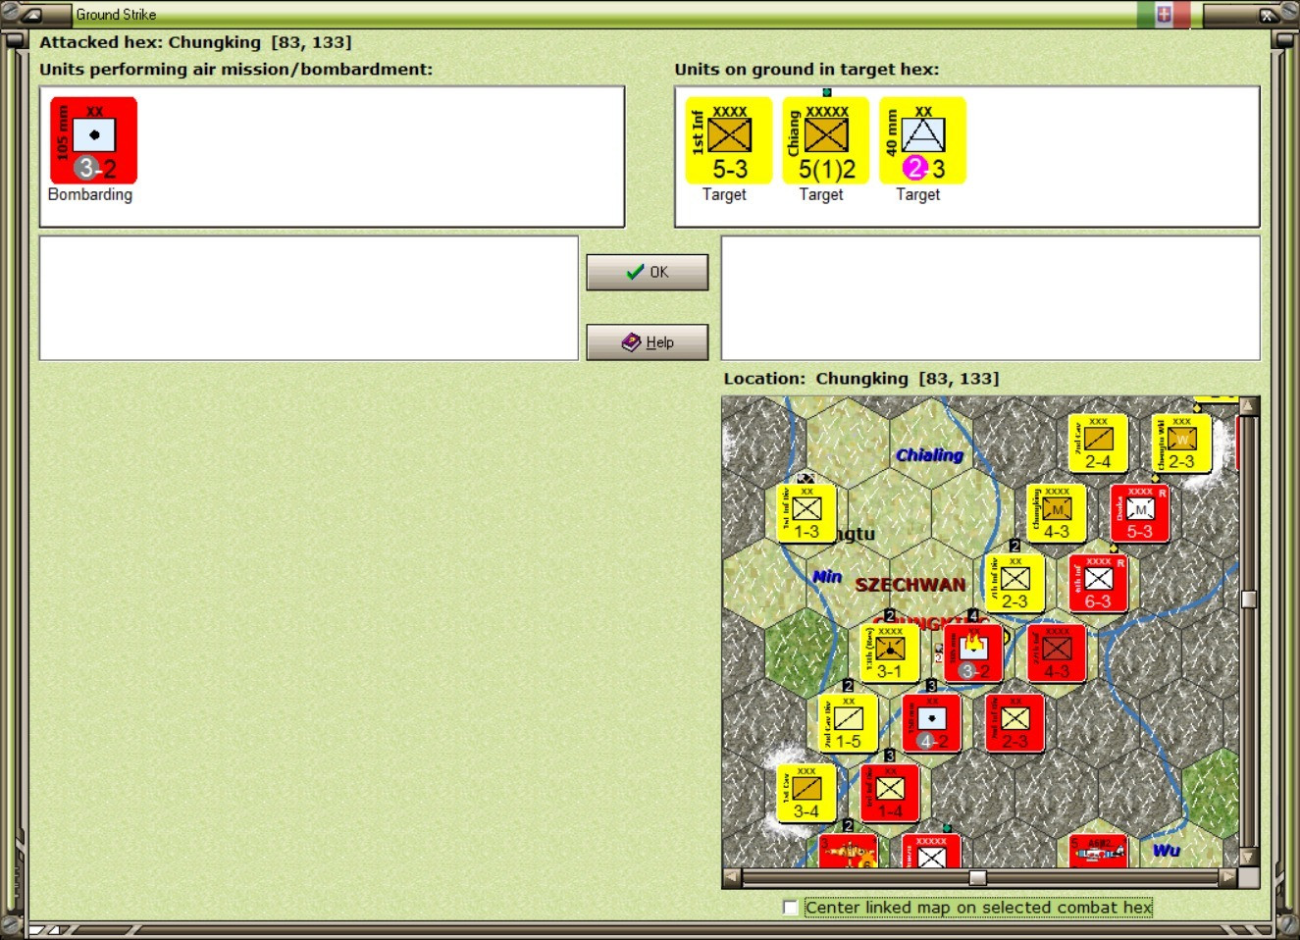This screenshot has width=1300, height=940.
Task: Click the yellow Chungtu Wkl 2-3 unit on map
Action: click(x=1181, y=444)
